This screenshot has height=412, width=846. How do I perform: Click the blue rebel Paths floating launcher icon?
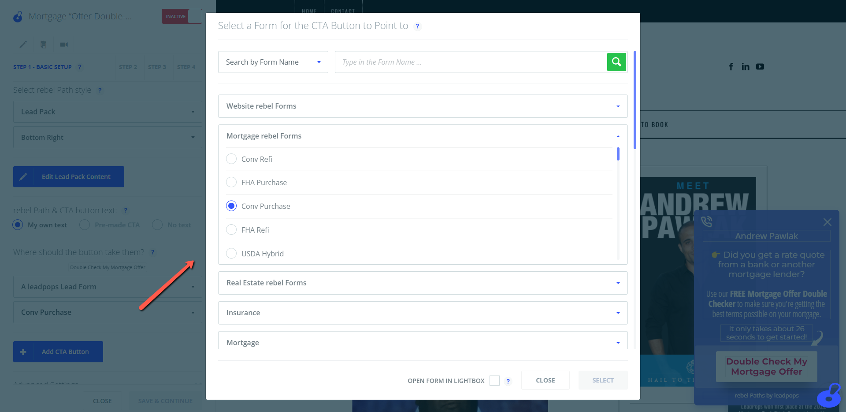point(829,395)
